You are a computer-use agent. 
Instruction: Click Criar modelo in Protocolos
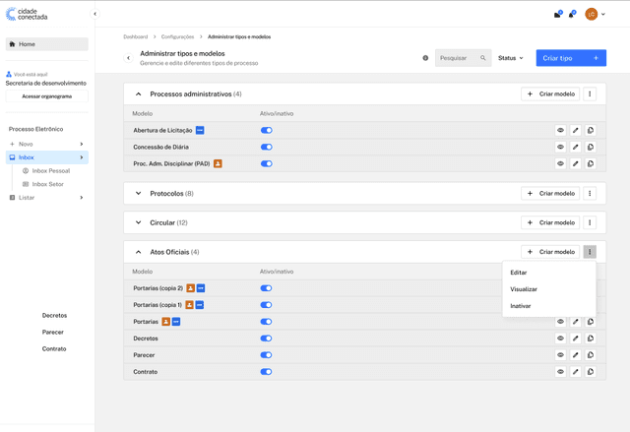tap(550, 194)
